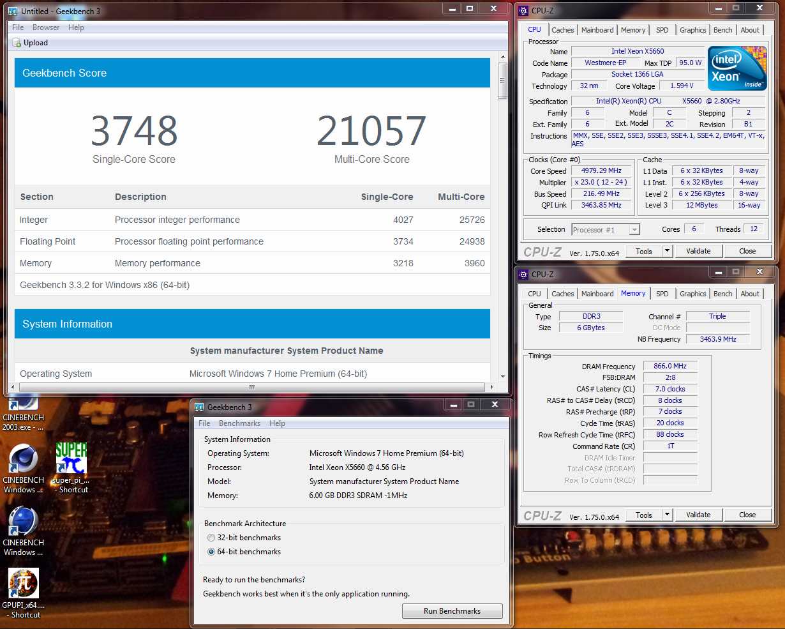Launch the super_pi Shortcut icon
This screenshot has width=785, height=629.
(x=71, y=468)
